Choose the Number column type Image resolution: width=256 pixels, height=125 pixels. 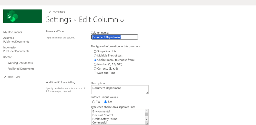click(x=95, y=64)
